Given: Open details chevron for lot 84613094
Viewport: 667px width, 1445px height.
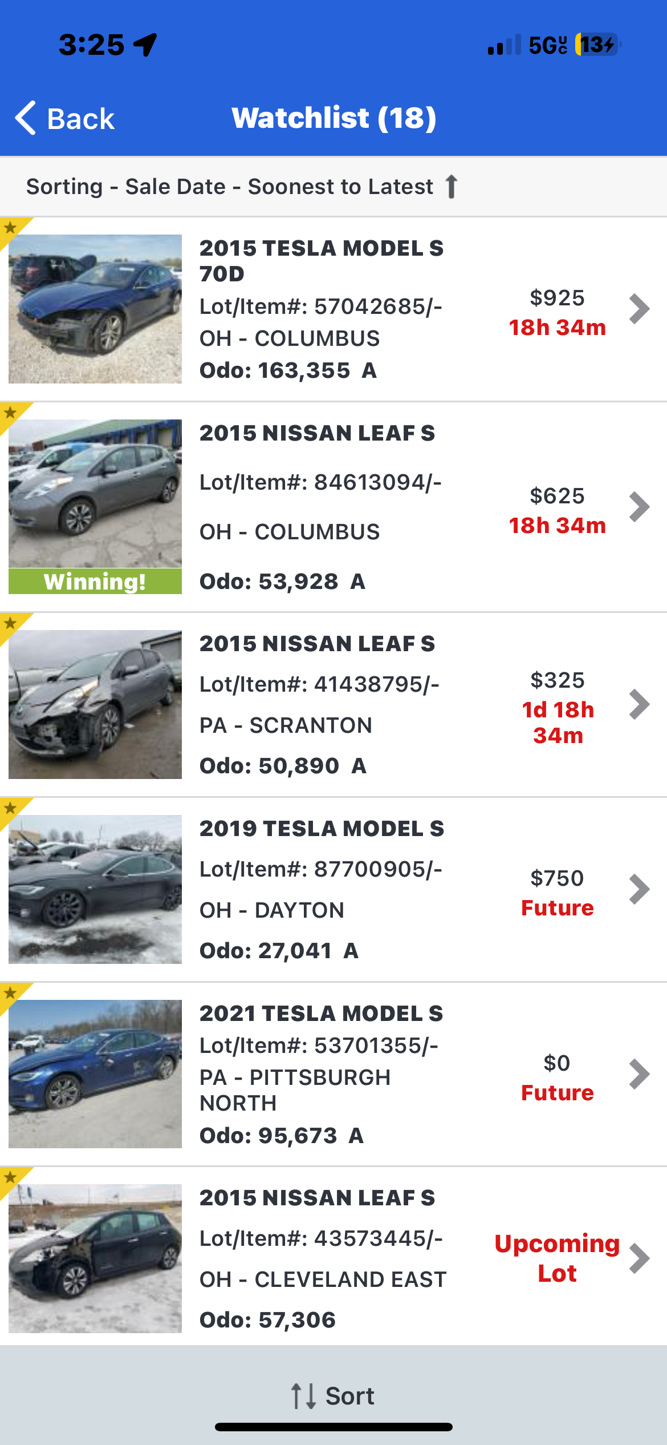Looking at the screenshot, I should pos(639,507).
